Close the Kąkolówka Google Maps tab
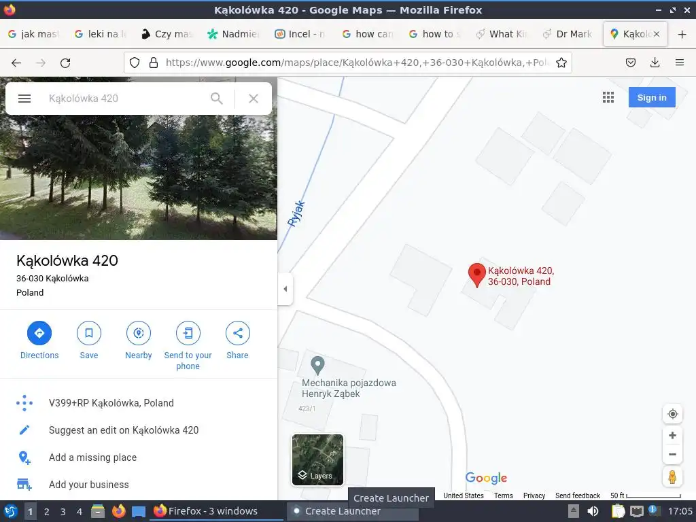 (x=657, y=34)
